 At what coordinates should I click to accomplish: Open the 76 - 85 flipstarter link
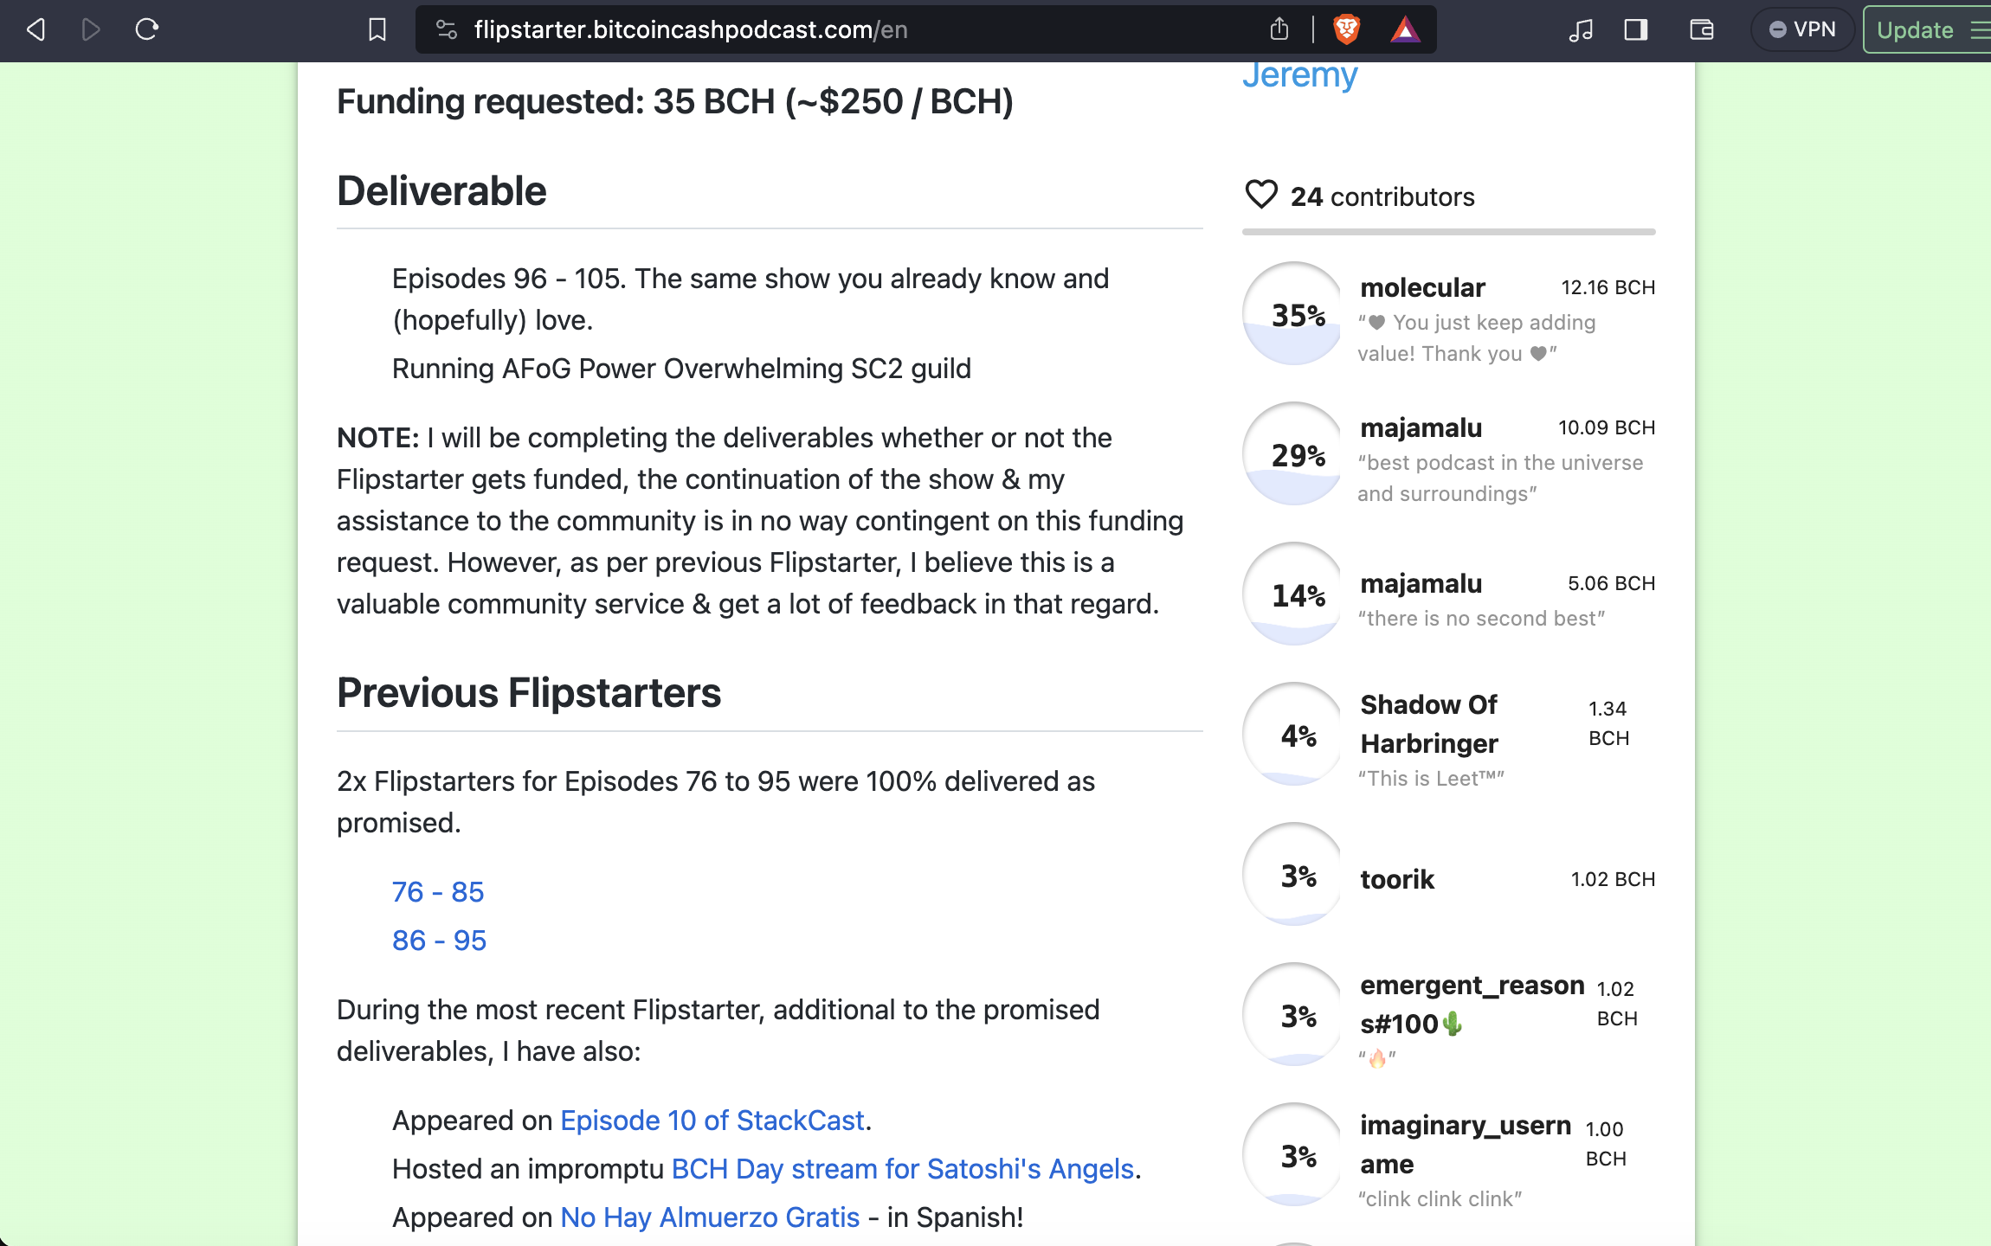437,891
